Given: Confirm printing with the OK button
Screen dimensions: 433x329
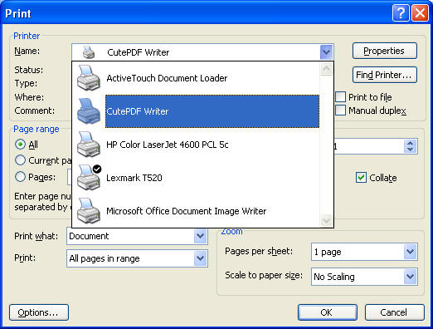Looking at the screenshot, I should click(x=328, y=312).
